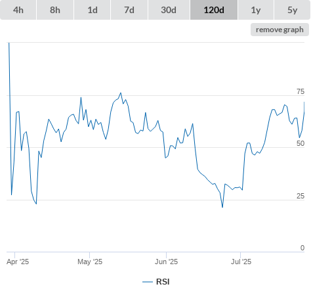This screenshot has height=299, width=311.
Task: Switch chart to 30d range
Action: pyautogui.click(x=169, y=10)
